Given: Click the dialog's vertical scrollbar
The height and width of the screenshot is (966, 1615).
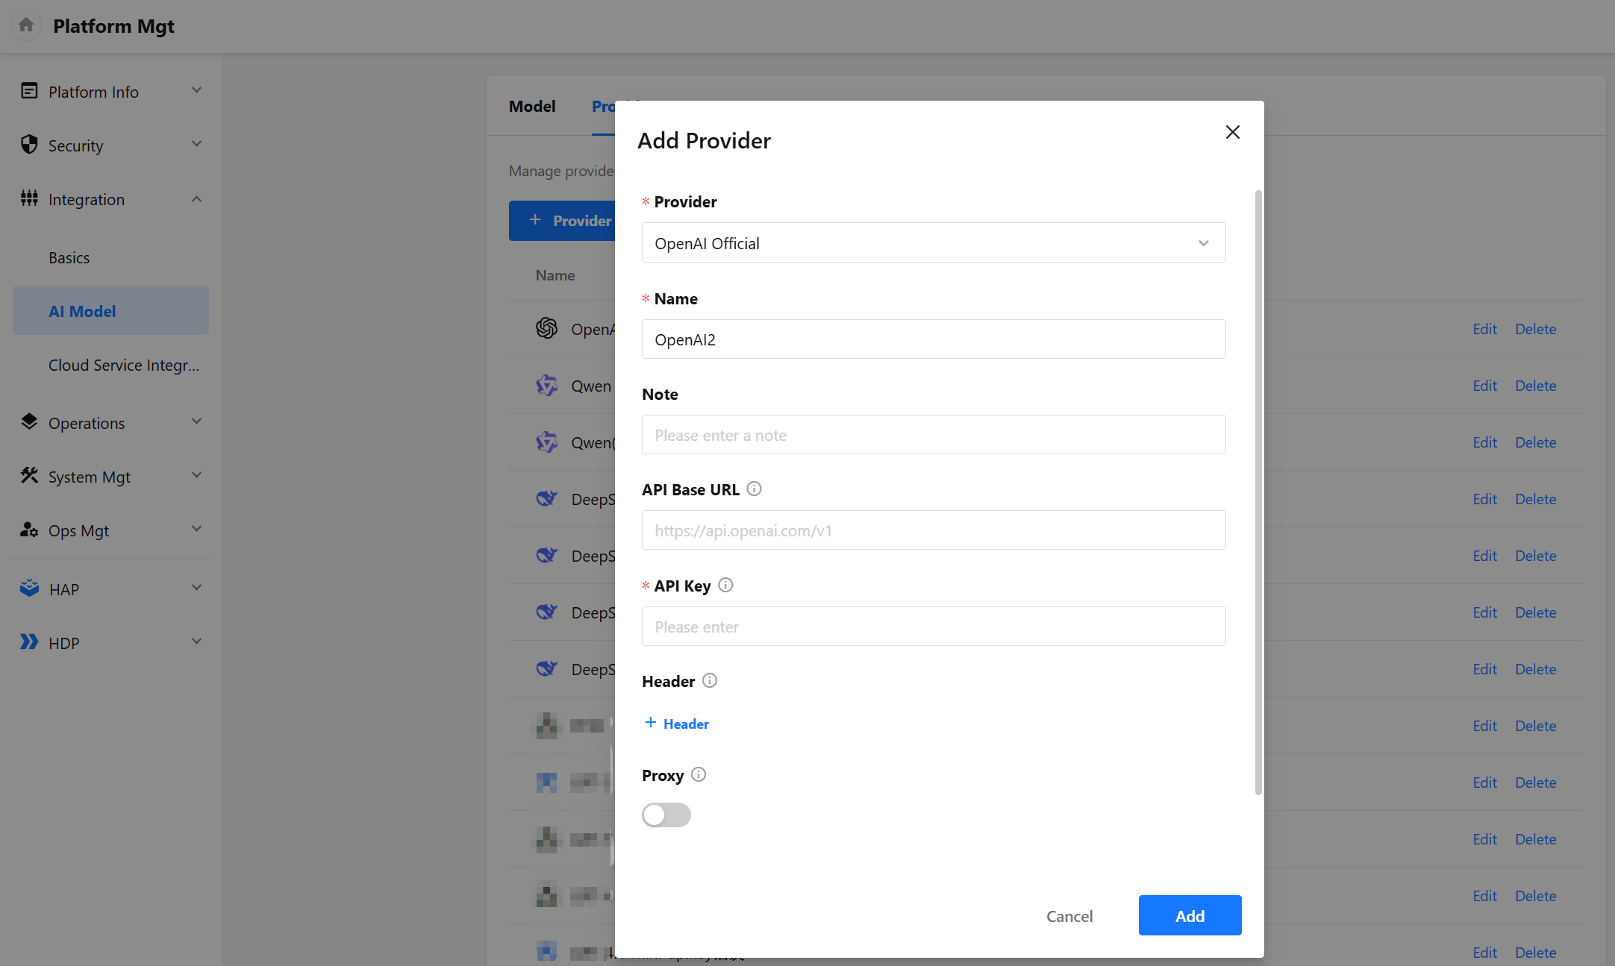Looking at the screenshot, I should [x=1258, y=492].
